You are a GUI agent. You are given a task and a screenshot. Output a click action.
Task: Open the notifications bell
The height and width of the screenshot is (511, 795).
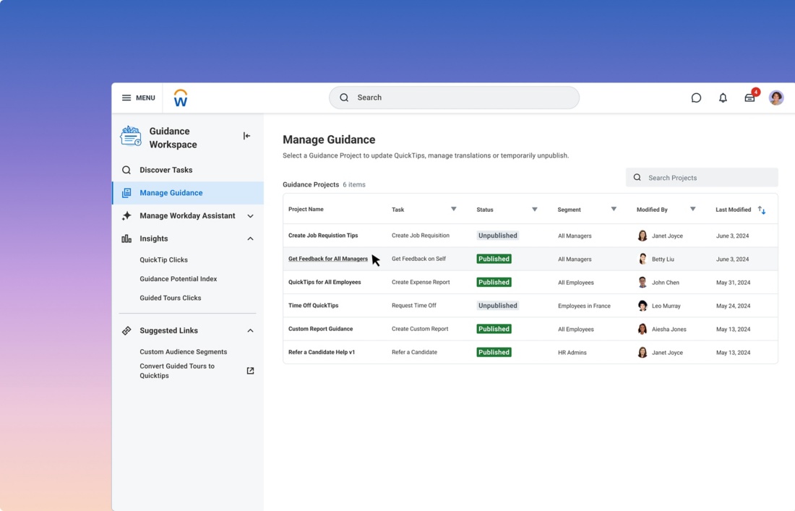pos(723,98)
